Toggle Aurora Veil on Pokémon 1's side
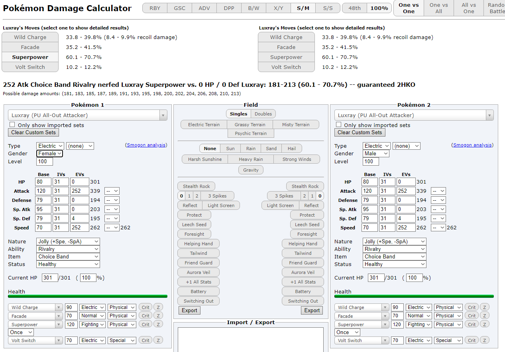This screenshot has width=505, height=352. point(198,272)
